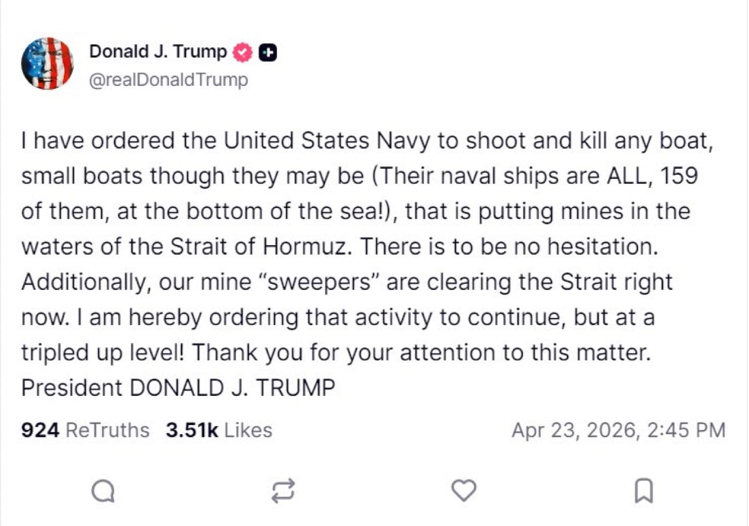Click the Apr 23, 2026 timestamp
The width and height of the screenshot is (749, 526).
[618, 430]
